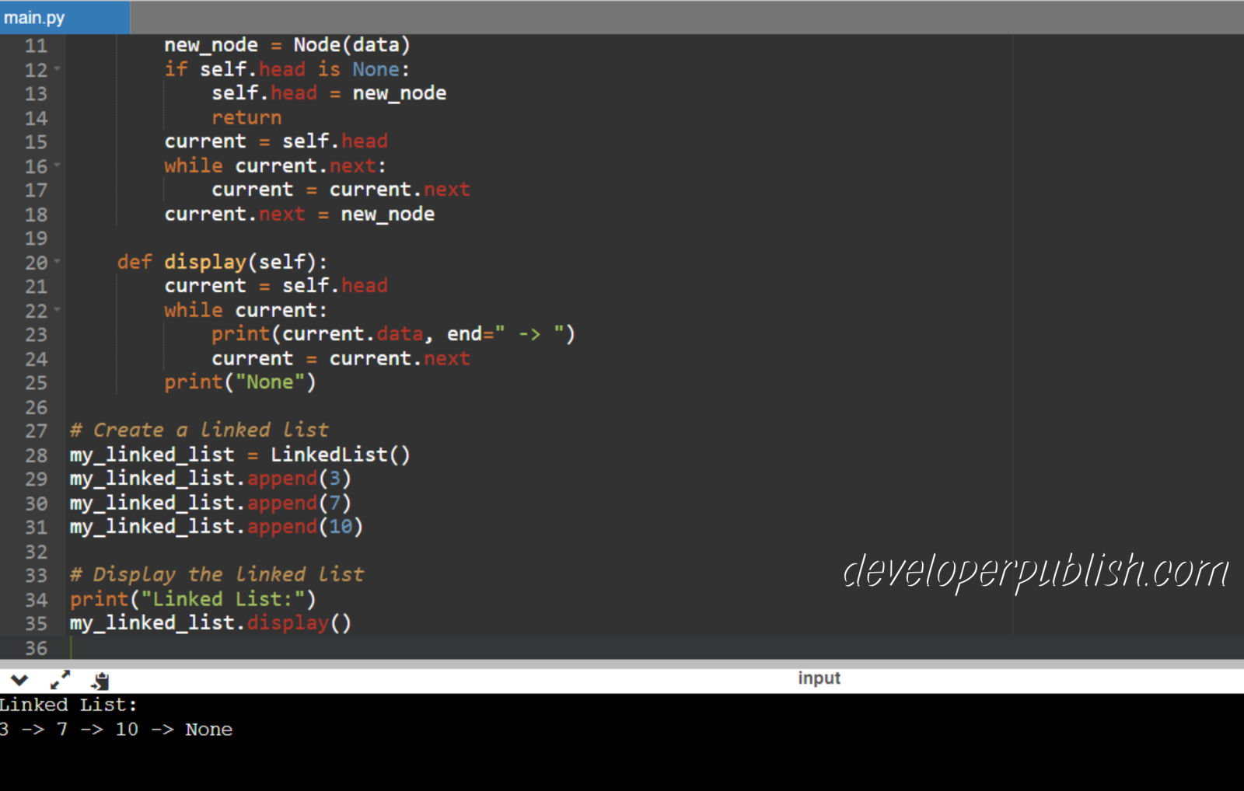Screen dimensions: 1244x791
Task: Select the main.py file tab
Action: tap(34, 16)
